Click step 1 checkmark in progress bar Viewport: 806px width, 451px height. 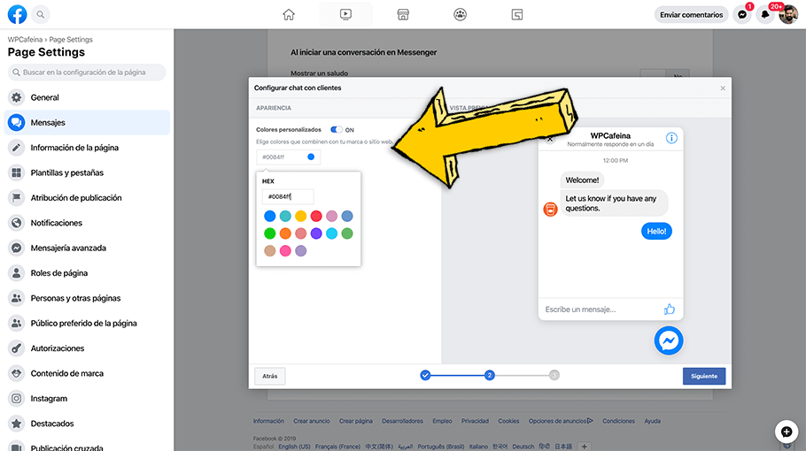tap(425, 376)
